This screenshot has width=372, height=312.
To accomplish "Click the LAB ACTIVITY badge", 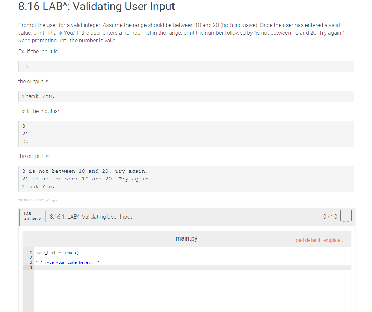I will pos(32,216).
